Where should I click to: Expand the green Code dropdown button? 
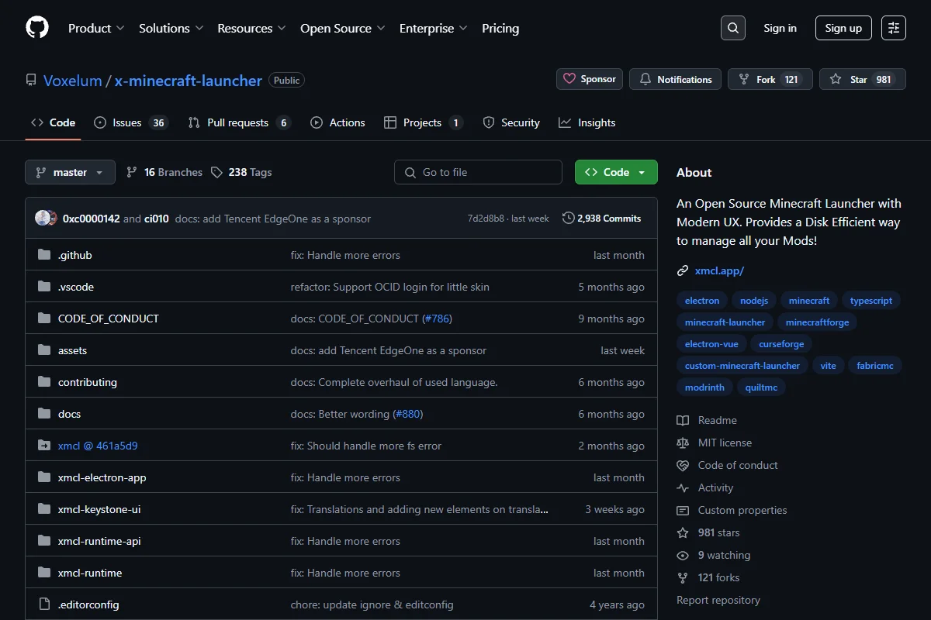[616, 172]
